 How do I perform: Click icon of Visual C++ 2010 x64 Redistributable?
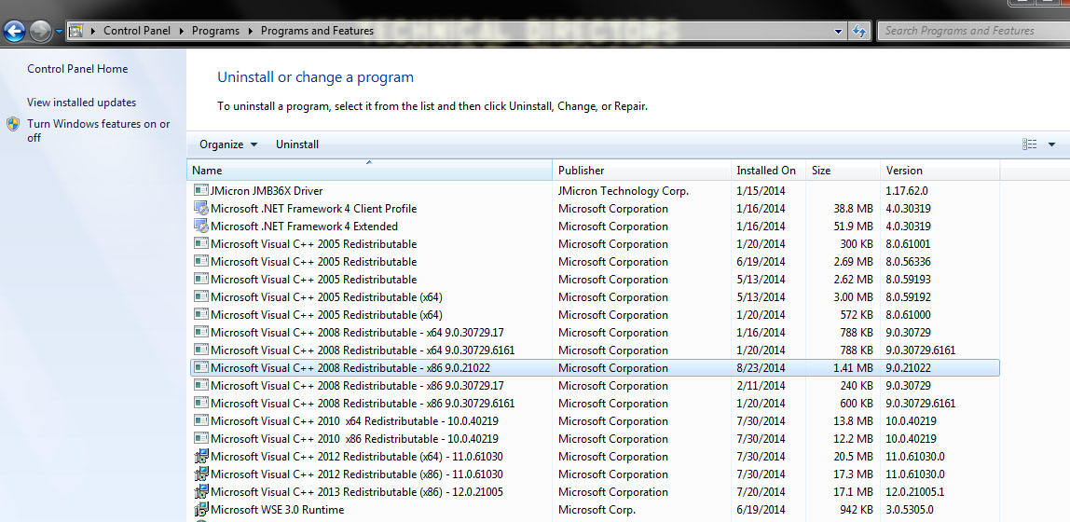200,421
